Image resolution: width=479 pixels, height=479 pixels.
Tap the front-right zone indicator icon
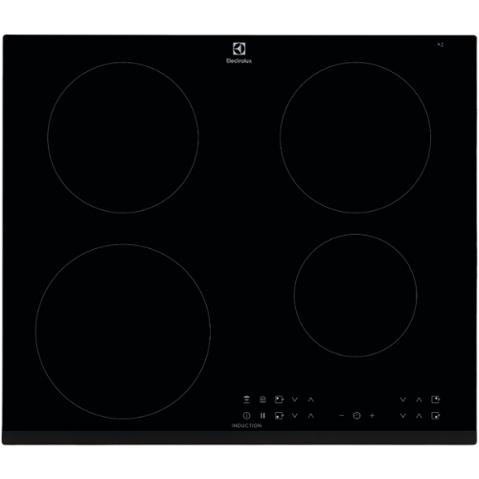tap(436, 416)
